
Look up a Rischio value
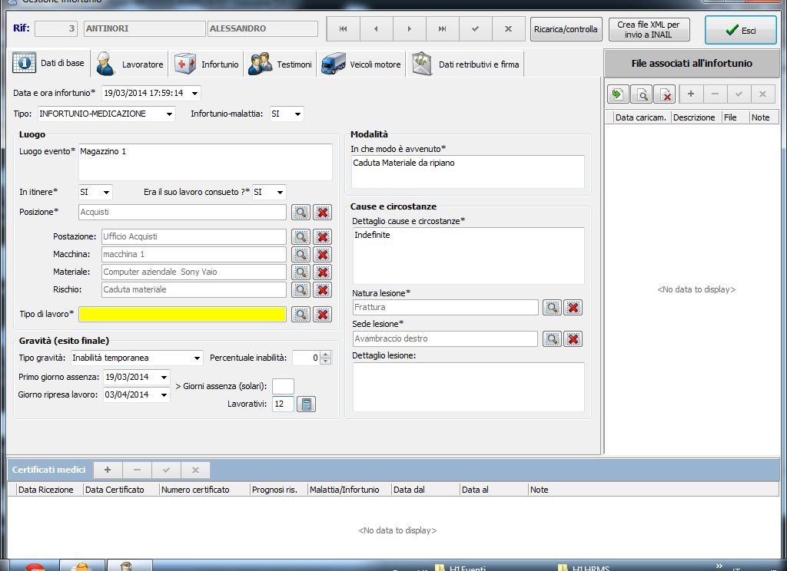pos(301,289)
